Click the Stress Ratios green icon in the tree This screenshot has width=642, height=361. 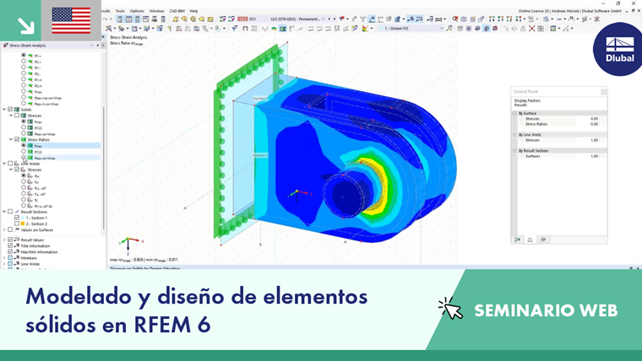pos(24,140)
